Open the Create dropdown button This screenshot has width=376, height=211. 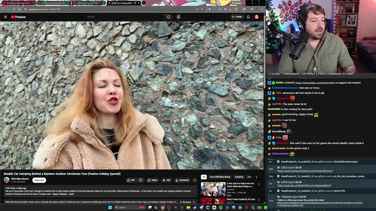pos(236,17)
